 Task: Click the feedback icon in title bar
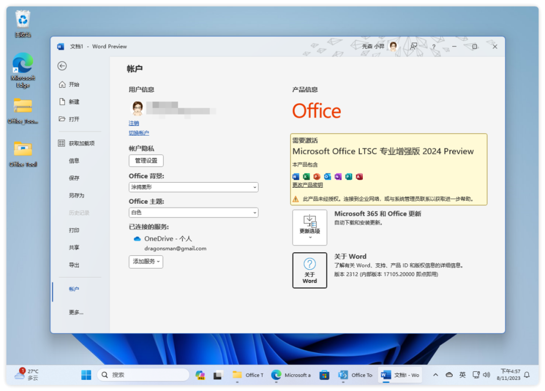click(x=414, y=46)
